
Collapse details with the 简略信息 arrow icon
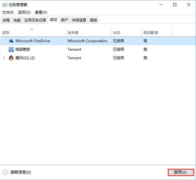pos(5,172)
